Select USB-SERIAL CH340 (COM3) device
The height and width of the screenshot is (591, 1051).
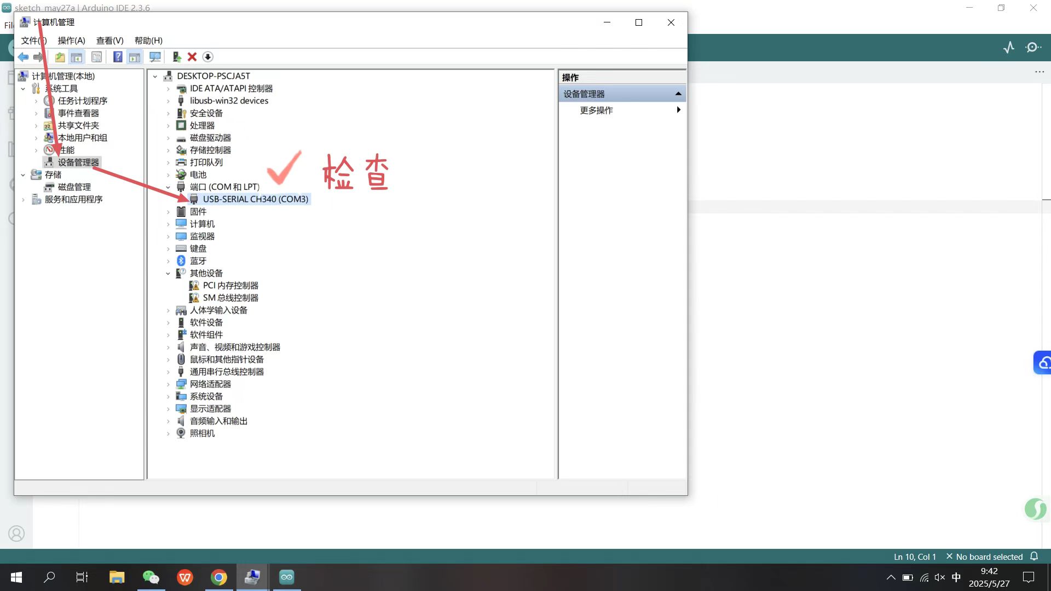255,199
